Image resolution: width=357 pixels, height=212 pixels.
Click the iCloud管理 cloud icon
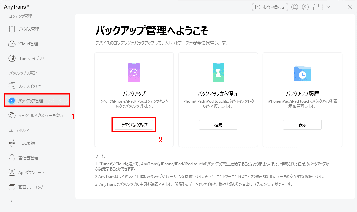click(12, 44)
